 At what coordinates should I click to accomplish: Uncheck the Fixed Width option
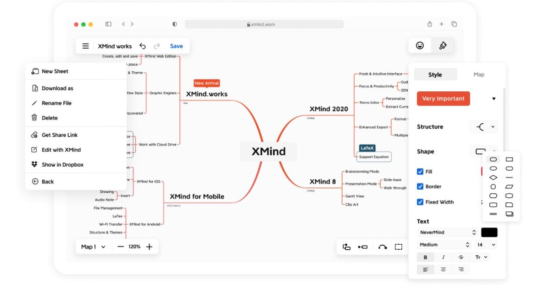point(421,202)
